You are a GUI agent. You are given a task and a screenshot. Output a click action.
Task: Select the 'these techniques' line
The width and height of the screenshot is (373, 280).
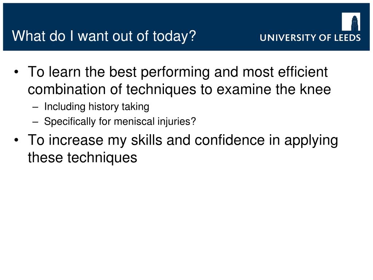[x=83, y=157]
